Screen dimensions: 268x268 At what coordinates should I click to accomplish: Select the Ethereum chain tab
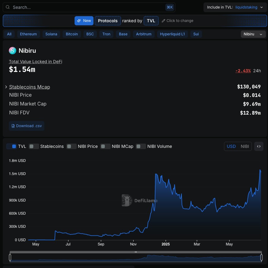[x=28, y=34]
